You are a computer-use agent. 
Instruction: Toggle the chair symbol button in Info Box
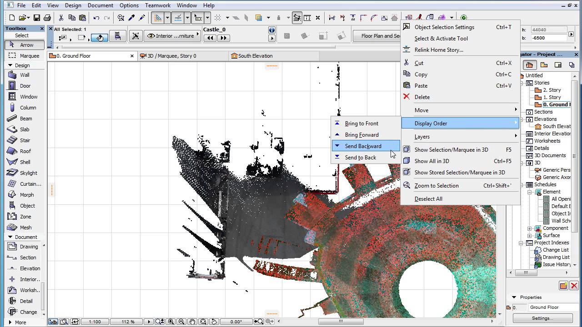click(118, 36)
